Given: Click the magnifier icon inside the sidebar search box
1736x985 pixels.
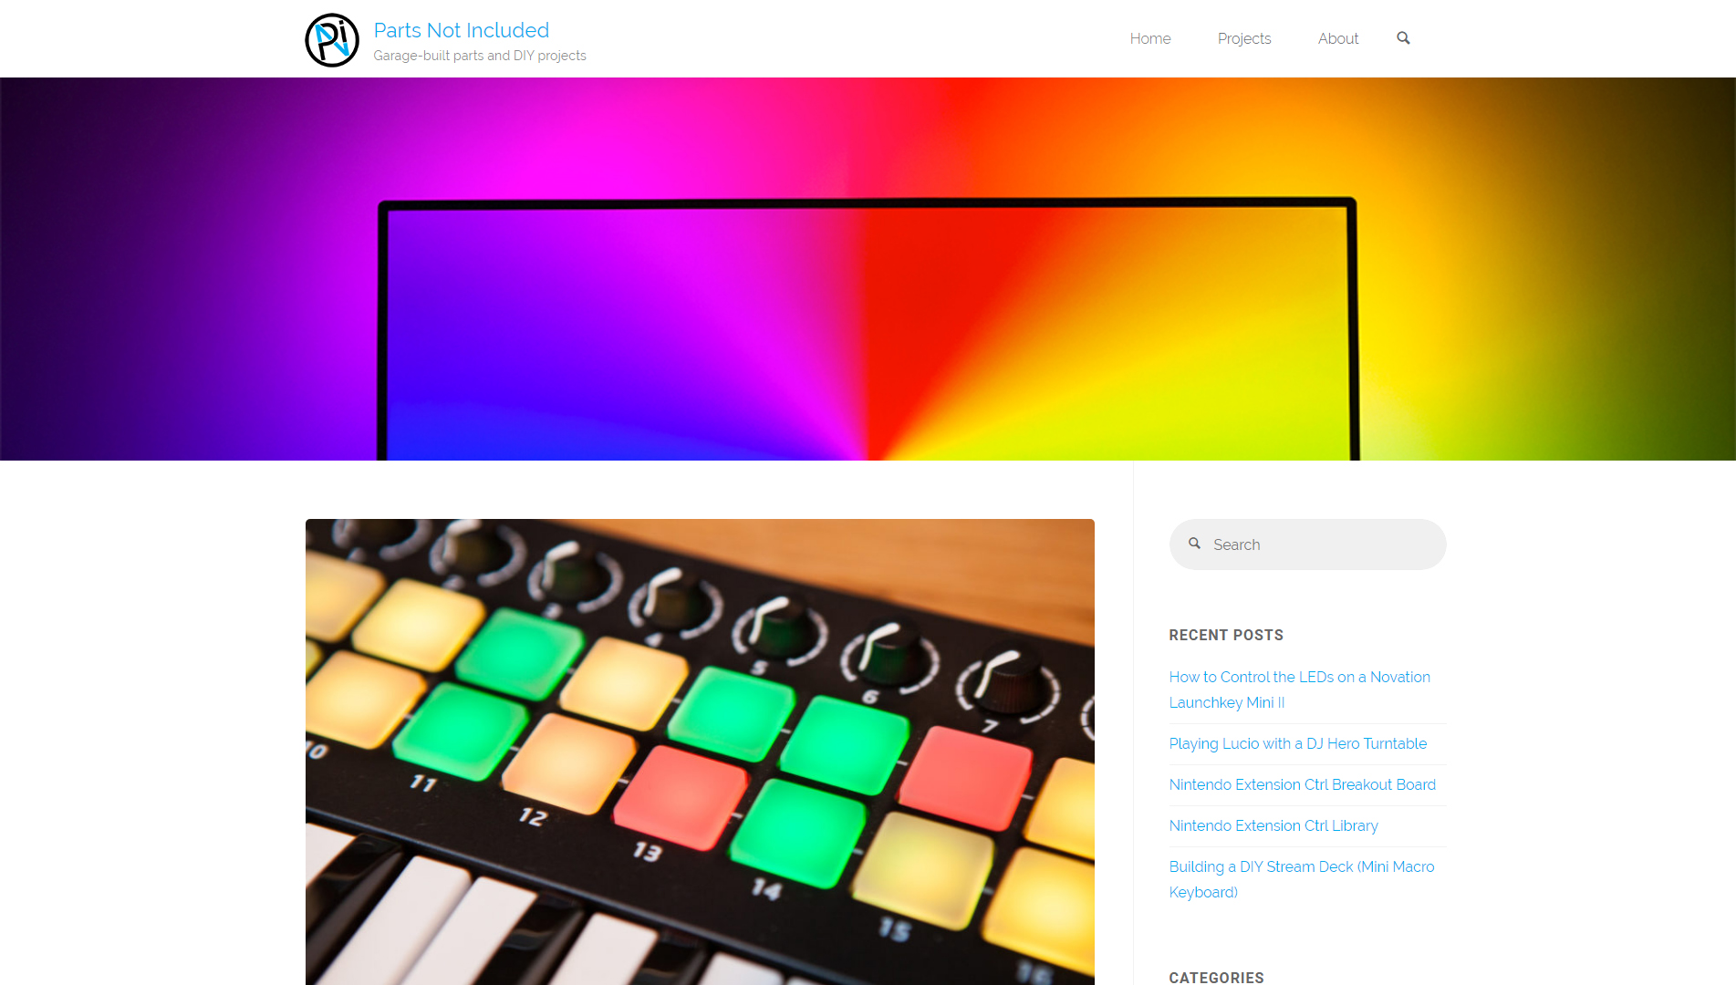Looking at the screenshot, I should pyautogui.click(x=1194, y=544).
